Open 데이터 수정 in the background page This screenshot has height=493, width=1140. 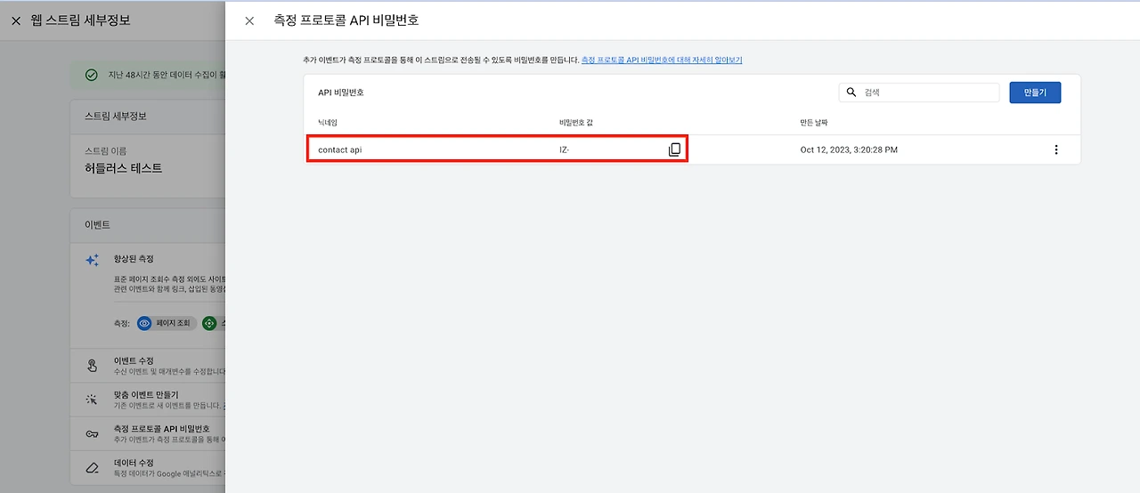pyautogui.click(x=148, y=468)
